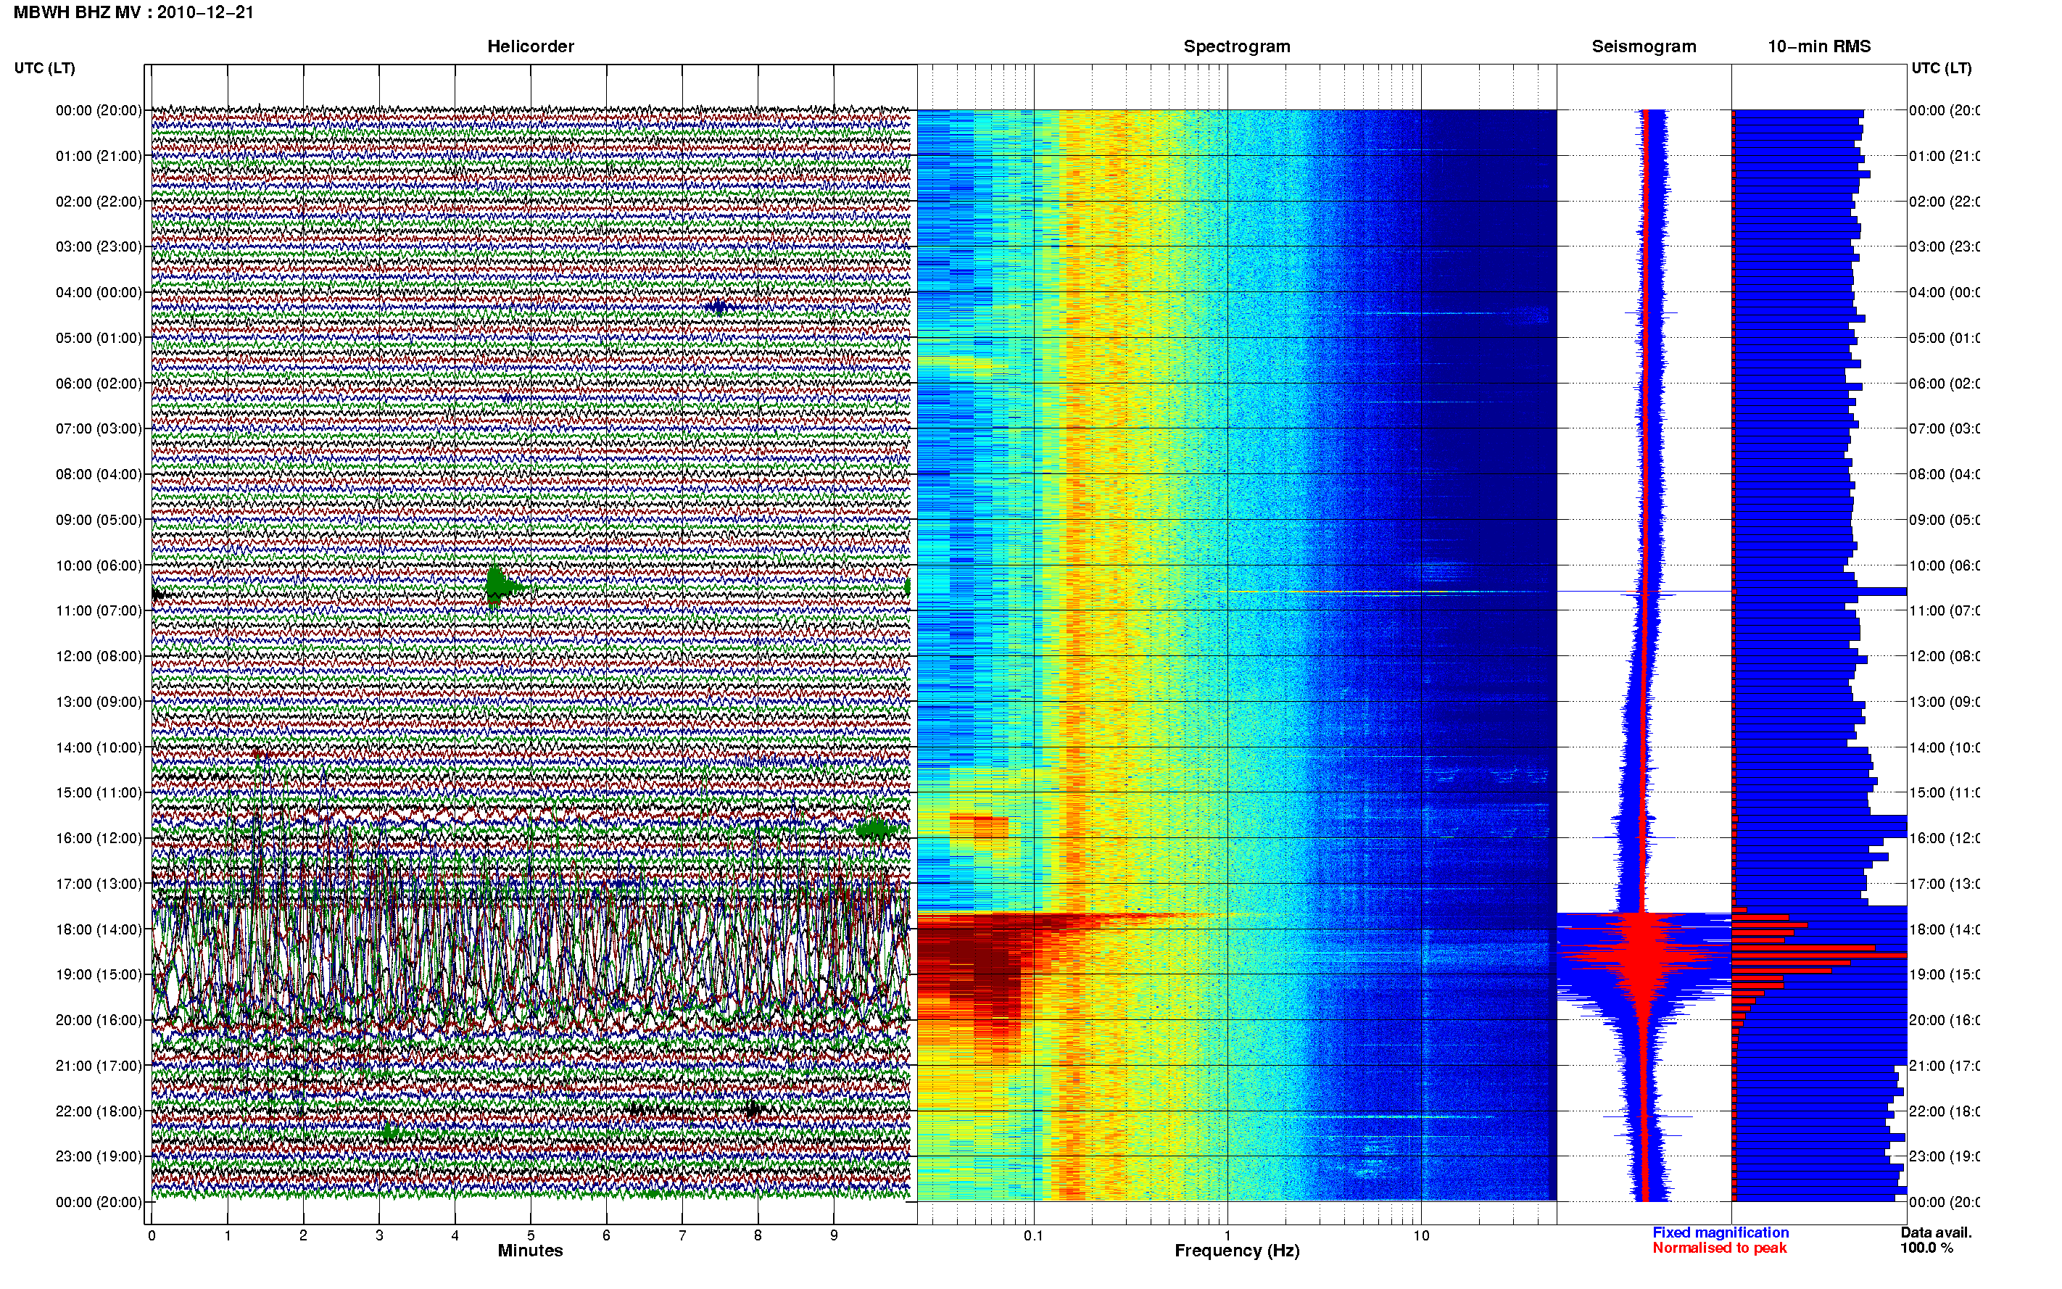2062x1289 pixels.
Task: Click the left UTC (LT) axis label
Action: tap(44, 68)
